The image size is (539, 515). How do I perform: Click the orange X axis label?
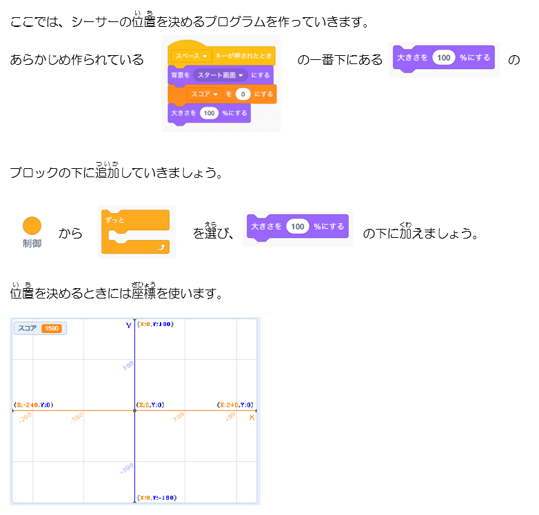(x=251, y=418)
